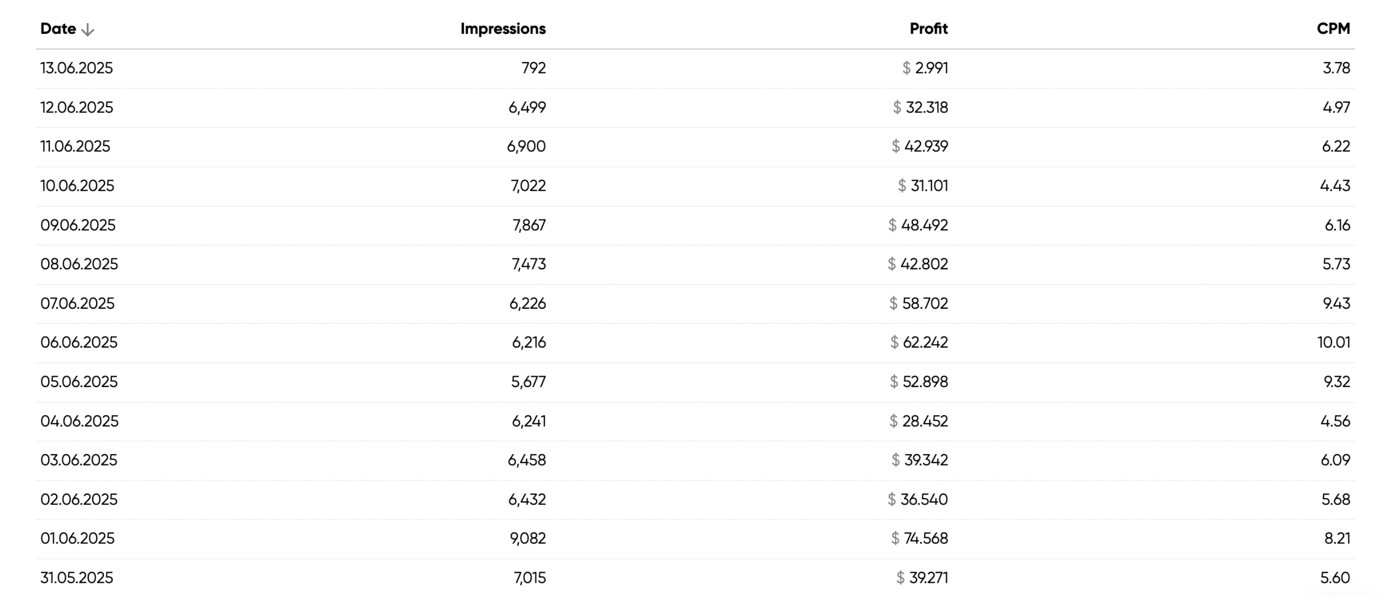Select the 31.05.2025 date cell
The width and height of the screenshot is (1391, 604).
77,578
